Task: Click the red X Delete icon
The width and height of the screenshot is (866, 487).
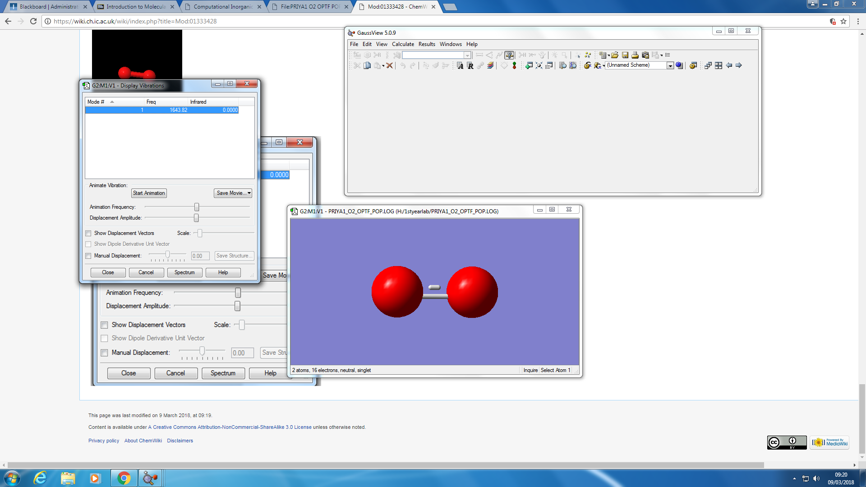Action: (390, 66)
